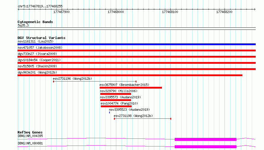The width and height of the screenshot is (264, 150).
Task: Click red bar of dgv10184n54 variant
Action: pyautogui.click(x=136, y=63)
